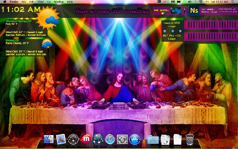Open the Finder menu in menu bar
Image resolution: width=238 pixels, height=149 pixels.
(14, 2)
